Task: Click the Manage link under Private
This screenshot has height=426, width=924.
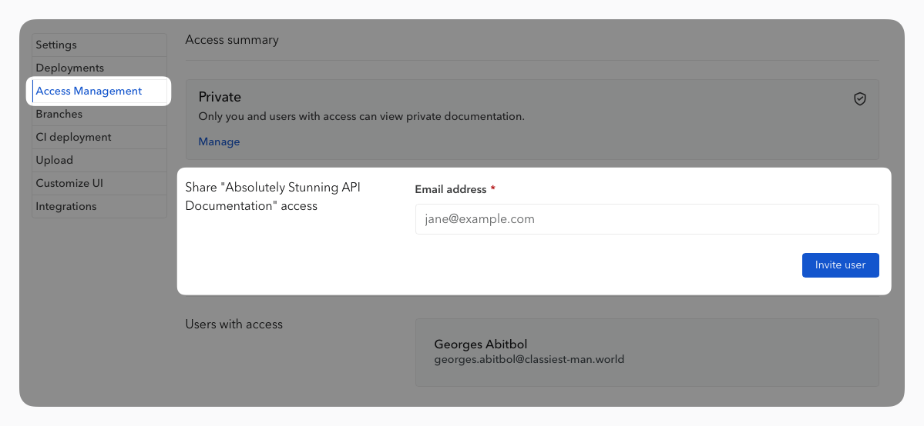Action: pos(219,142)
